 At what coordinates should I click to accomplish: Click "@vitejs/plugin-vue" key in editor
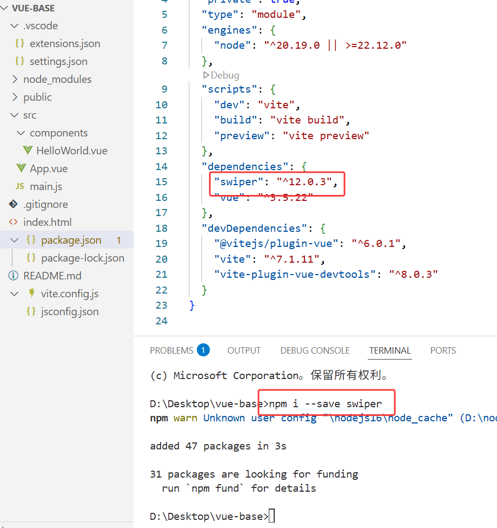click(x=276, y=243)
